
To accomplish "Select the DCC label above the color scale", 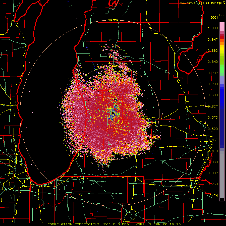I will [x=221, y=15].
